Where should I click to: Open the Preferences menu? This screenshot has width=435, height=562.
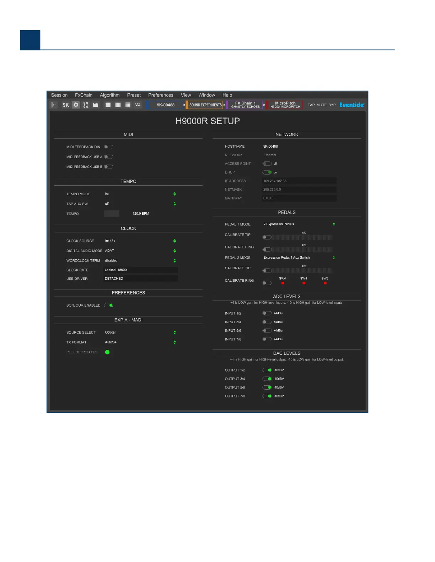161,95
